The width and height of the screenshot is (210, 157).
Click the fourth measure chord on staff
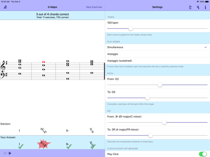[x=92, y=66]
